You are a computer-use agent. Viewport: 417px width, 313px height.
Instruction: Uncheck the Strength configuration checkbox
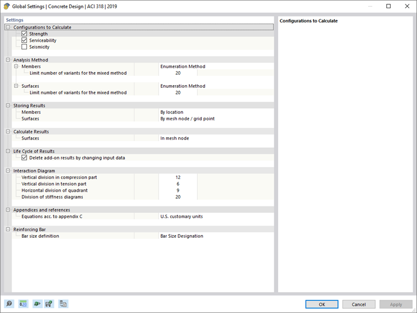coord(24,34)
